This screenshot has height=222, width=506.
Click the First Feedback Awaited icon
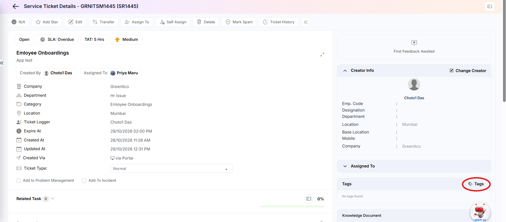point(414,43)
